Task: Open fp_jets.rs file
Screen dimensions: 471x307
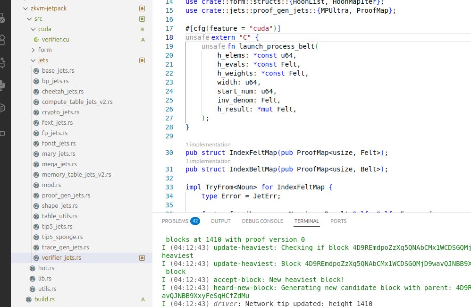Action: tap(55, 133)
